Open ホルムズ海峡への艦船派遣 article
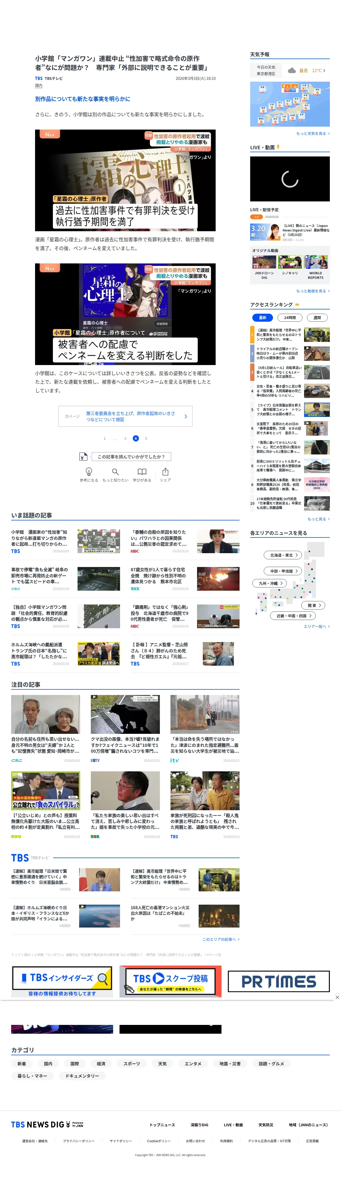341x1192 pixels. (65, 654)
